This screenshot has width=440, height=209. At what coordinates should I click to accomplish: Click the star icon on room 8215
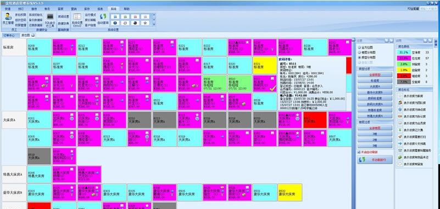point(197,115)
